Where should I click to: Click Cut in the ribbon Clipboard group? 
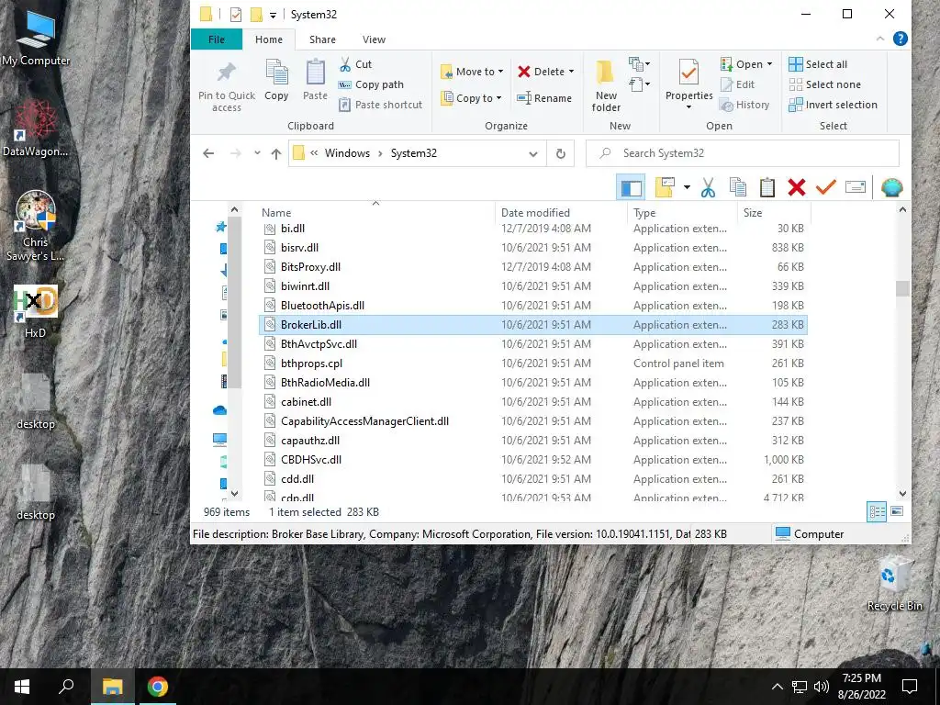tap(355, 64)
